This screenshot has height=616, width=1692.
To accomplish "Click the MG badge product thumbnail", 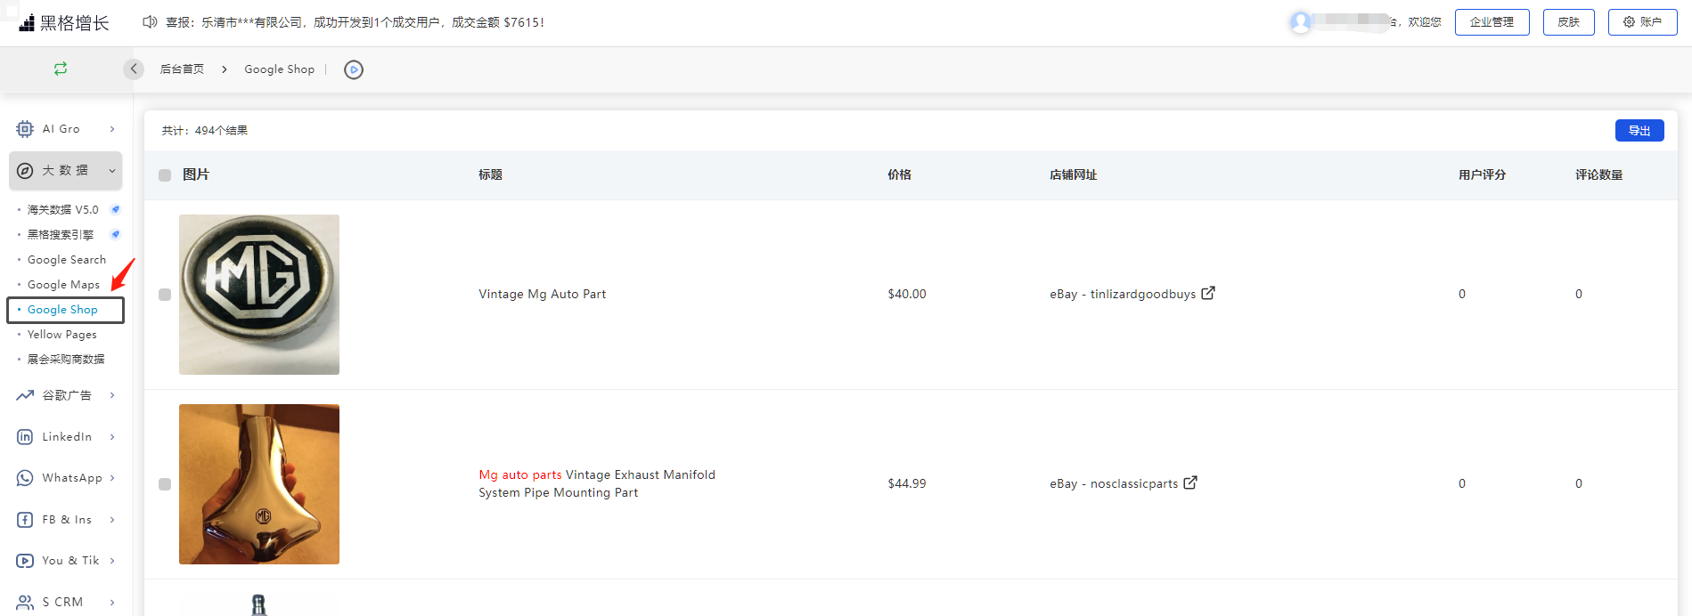I will [x=259, y=295].
